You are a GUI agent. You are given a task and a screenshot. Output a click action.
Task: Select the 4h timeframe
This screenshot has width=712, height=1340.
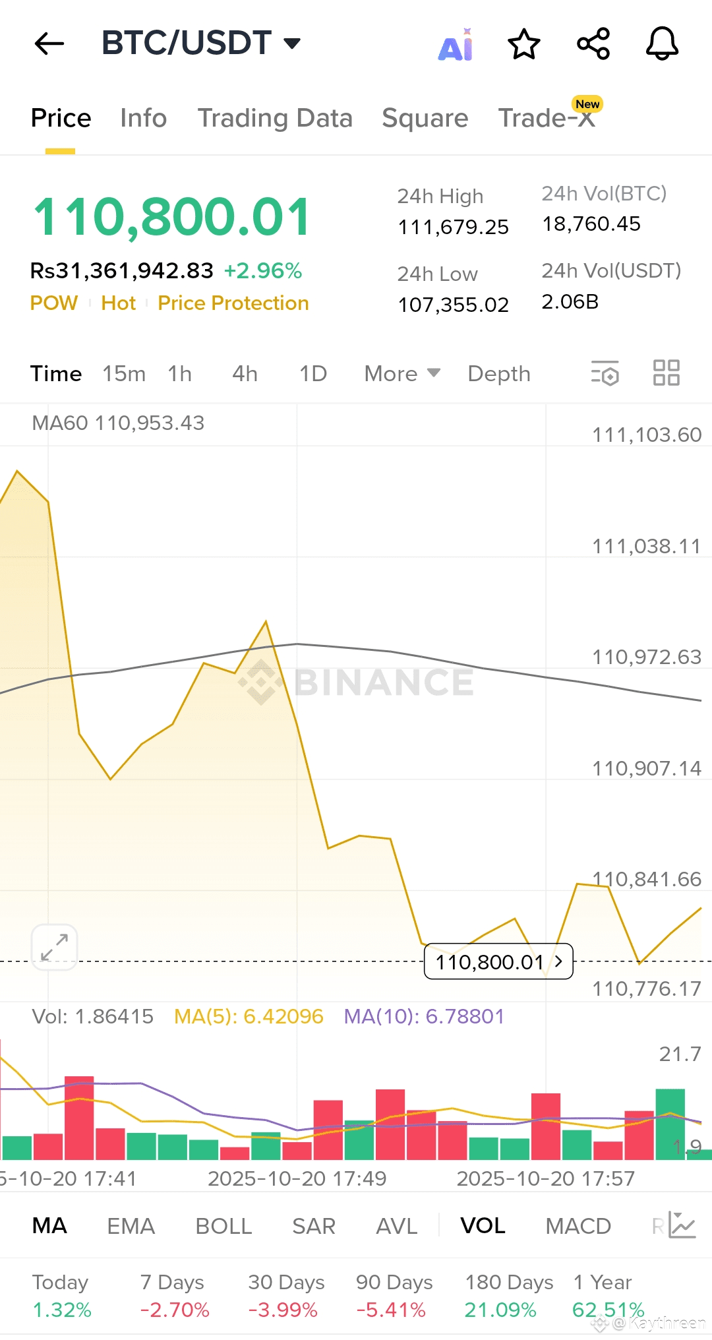click(245, 374)
